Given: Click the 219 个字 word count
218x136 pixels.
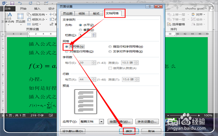Looking at the screenshot, I should [37, 116].
